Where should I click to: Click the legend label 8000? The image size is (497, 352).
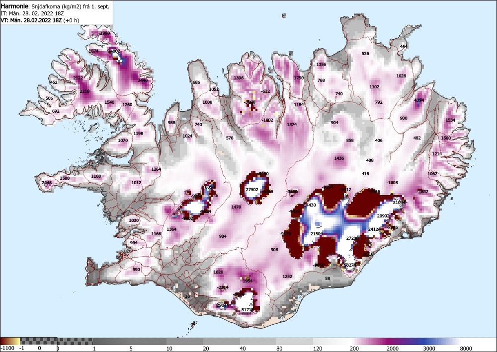(466, 349)
